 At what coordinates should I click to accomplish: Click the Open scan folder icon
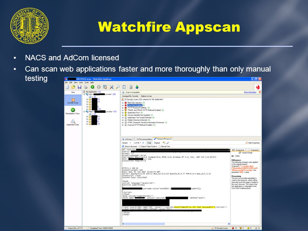(73, 87)
